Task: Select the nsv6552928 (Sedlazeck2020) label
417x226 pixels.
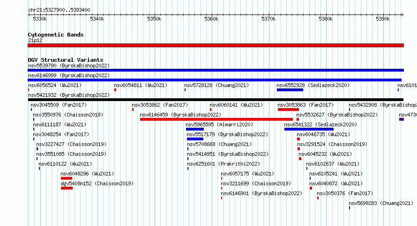Action: point(313,85)
